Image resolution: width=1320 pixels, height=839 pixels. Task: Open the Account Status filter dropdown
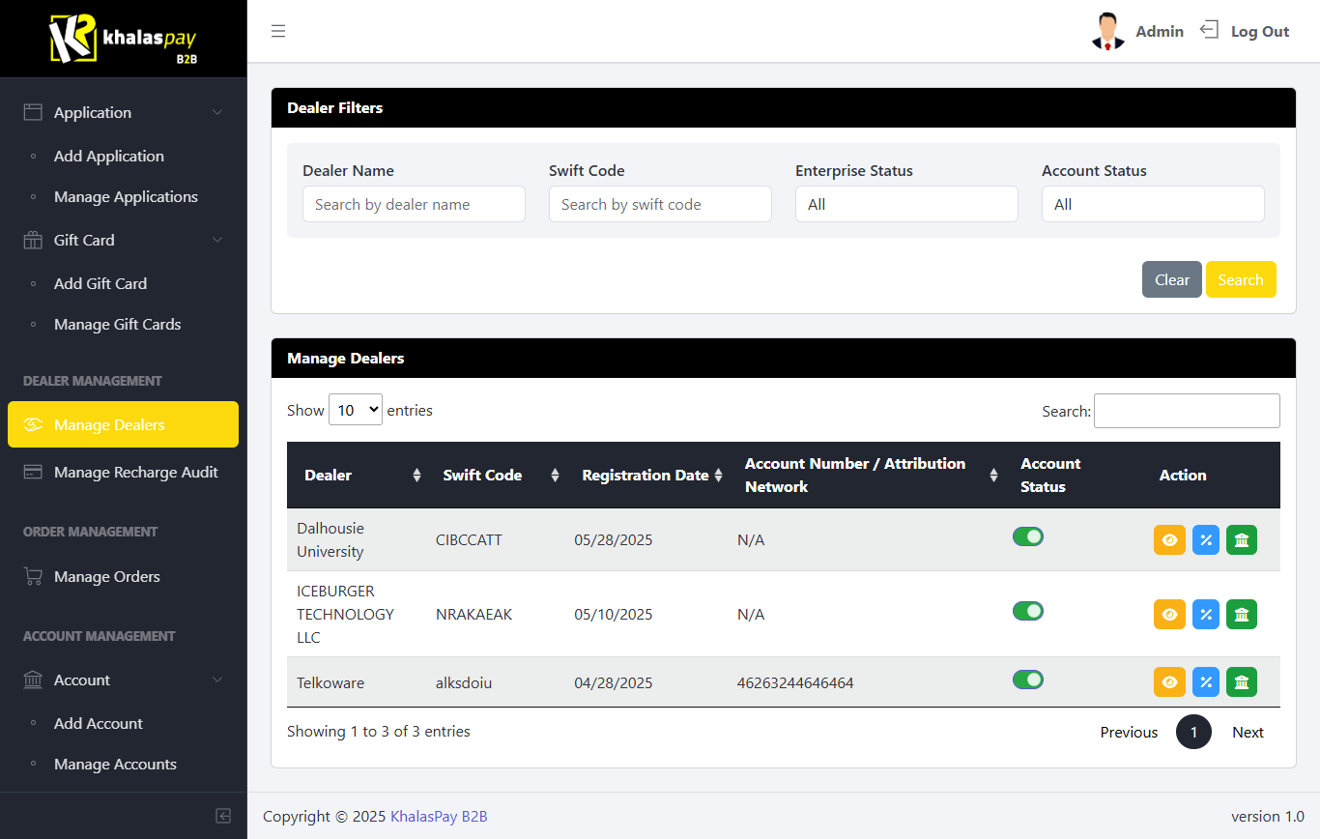pyautogui.click(x=1152, y=204)
